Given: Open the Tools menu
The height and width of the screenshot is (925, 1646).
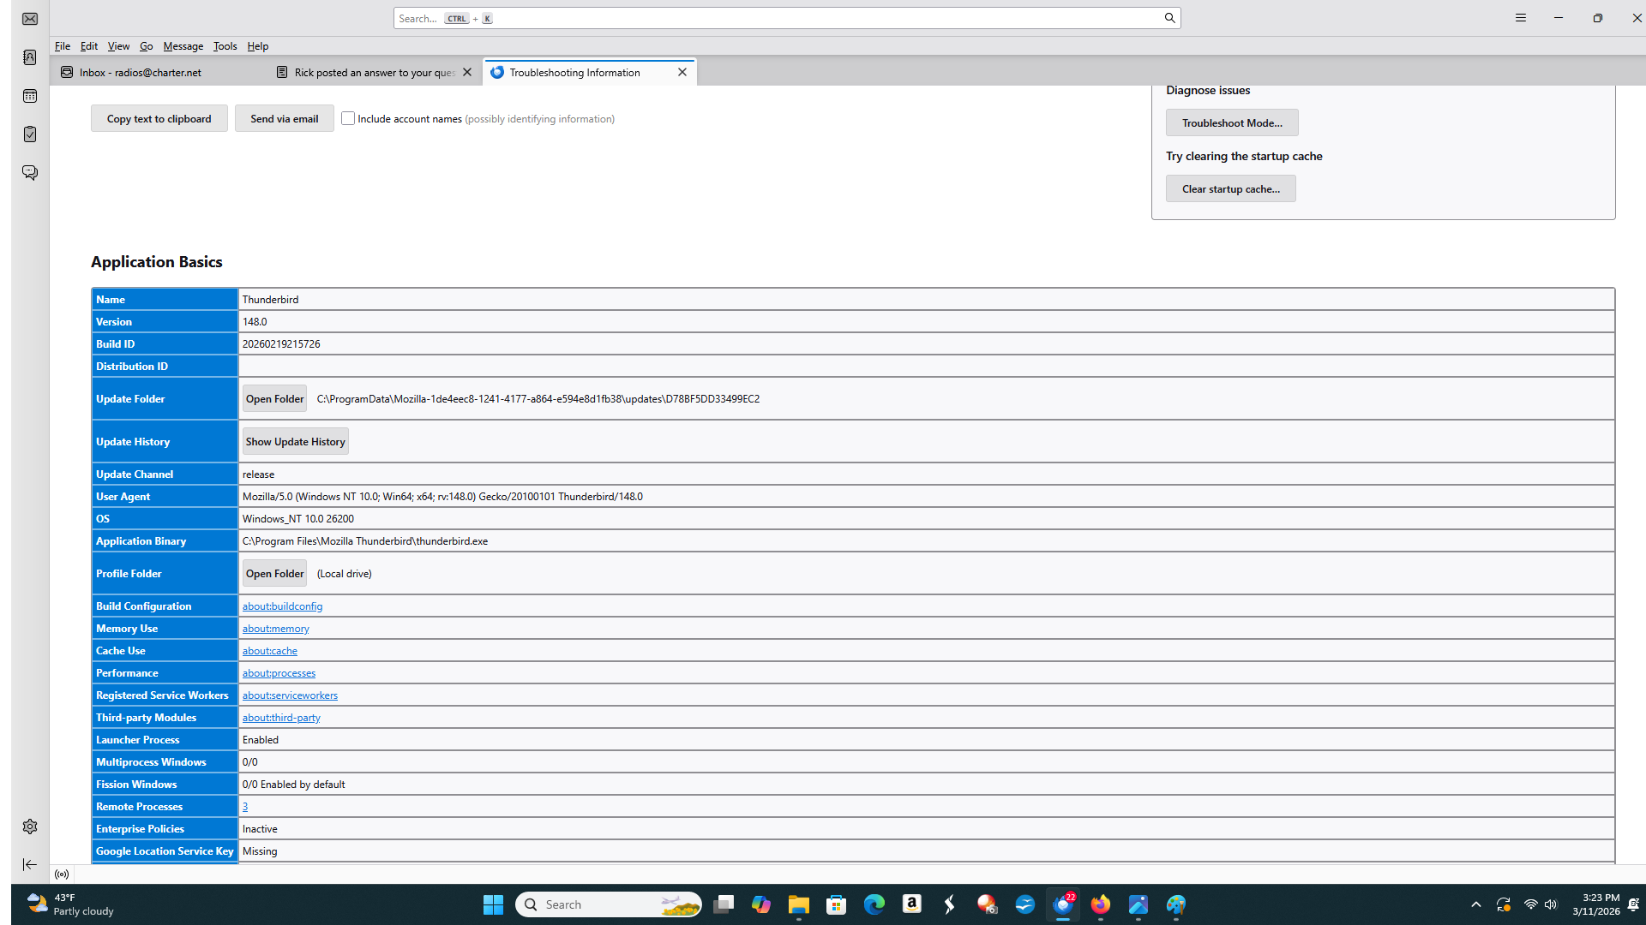Looking at the screenshot, I should 225,46.
